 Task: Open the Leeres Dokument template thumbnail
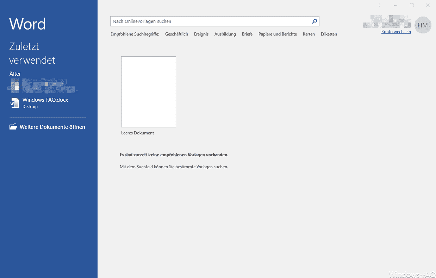pyautogui.click(x=149, y=92)
